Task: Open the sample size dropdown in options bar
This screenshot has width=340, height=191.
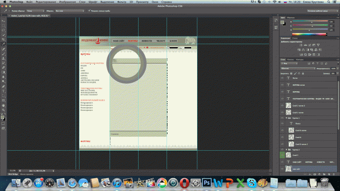Action: point(33,11)
